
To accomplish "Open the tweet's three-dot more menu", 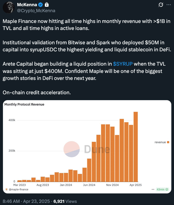I will 169,5.
